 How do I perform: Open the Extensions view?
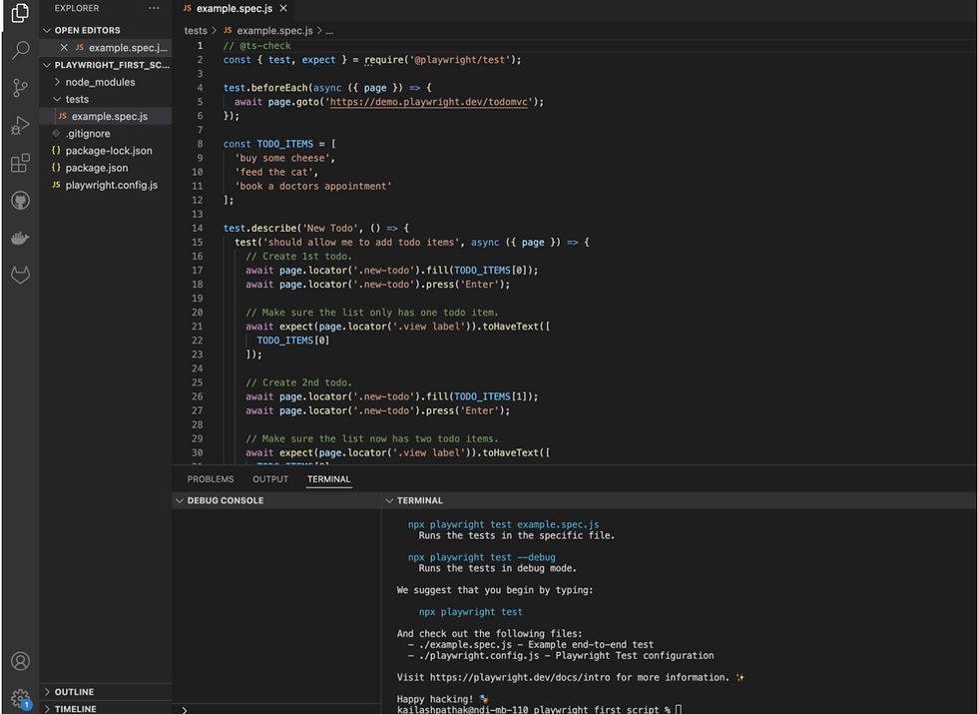(x=20, y=164)
